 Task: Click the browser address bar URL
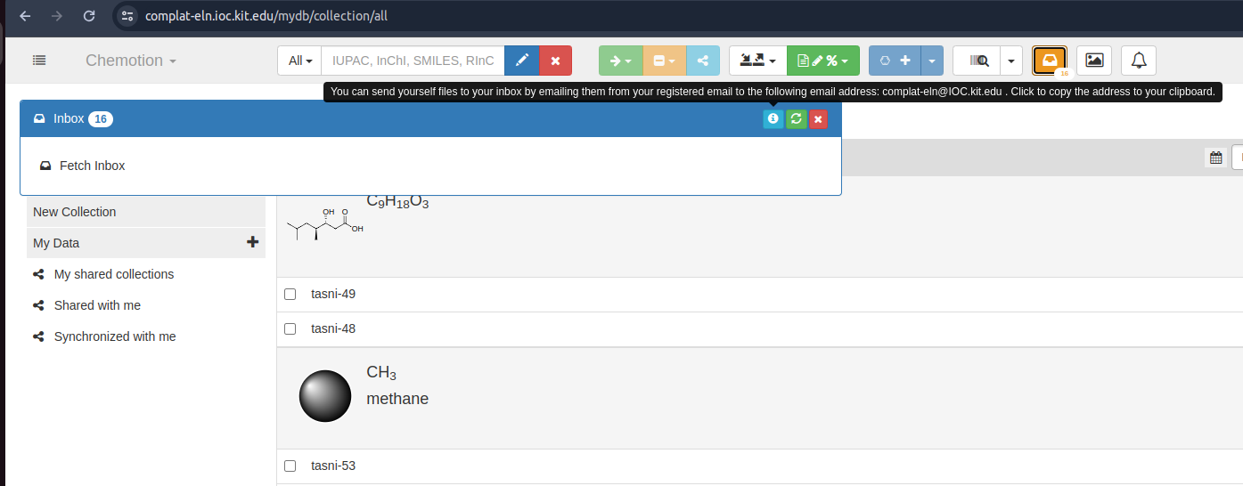tap(266, 16)
